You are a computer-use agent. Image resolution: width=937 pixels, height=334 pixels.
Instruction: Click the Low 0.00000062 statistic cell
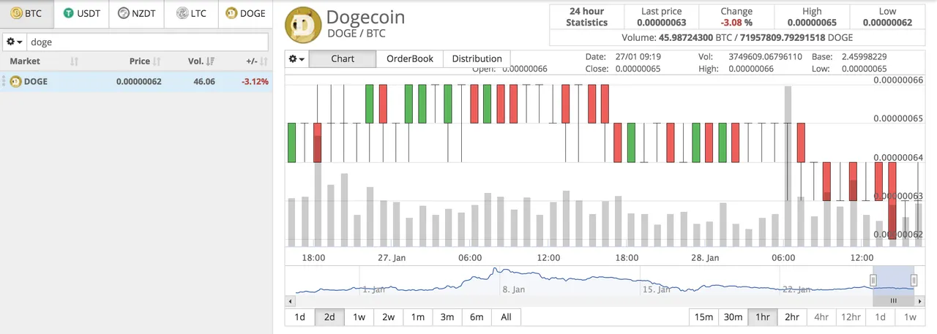click(887, 17)
